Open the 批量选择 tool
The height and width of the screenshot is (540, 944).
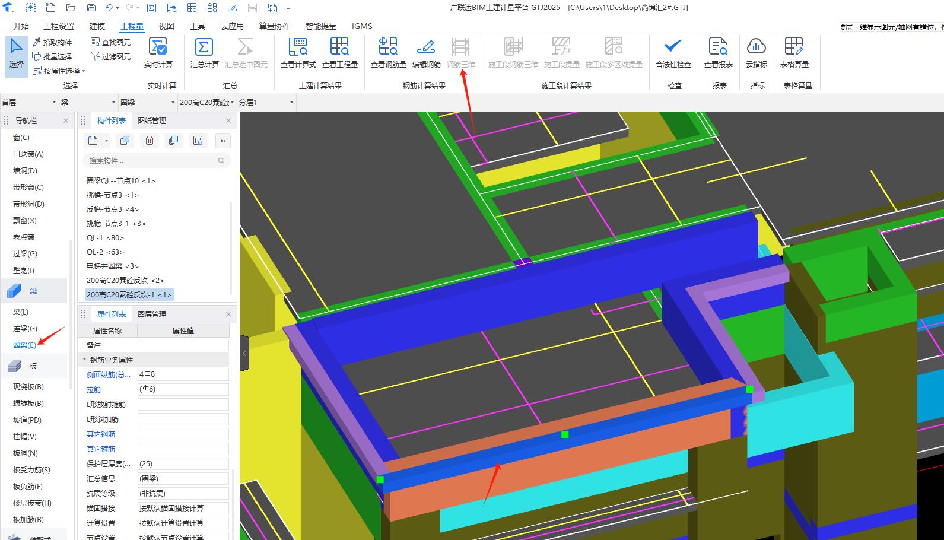52,56
